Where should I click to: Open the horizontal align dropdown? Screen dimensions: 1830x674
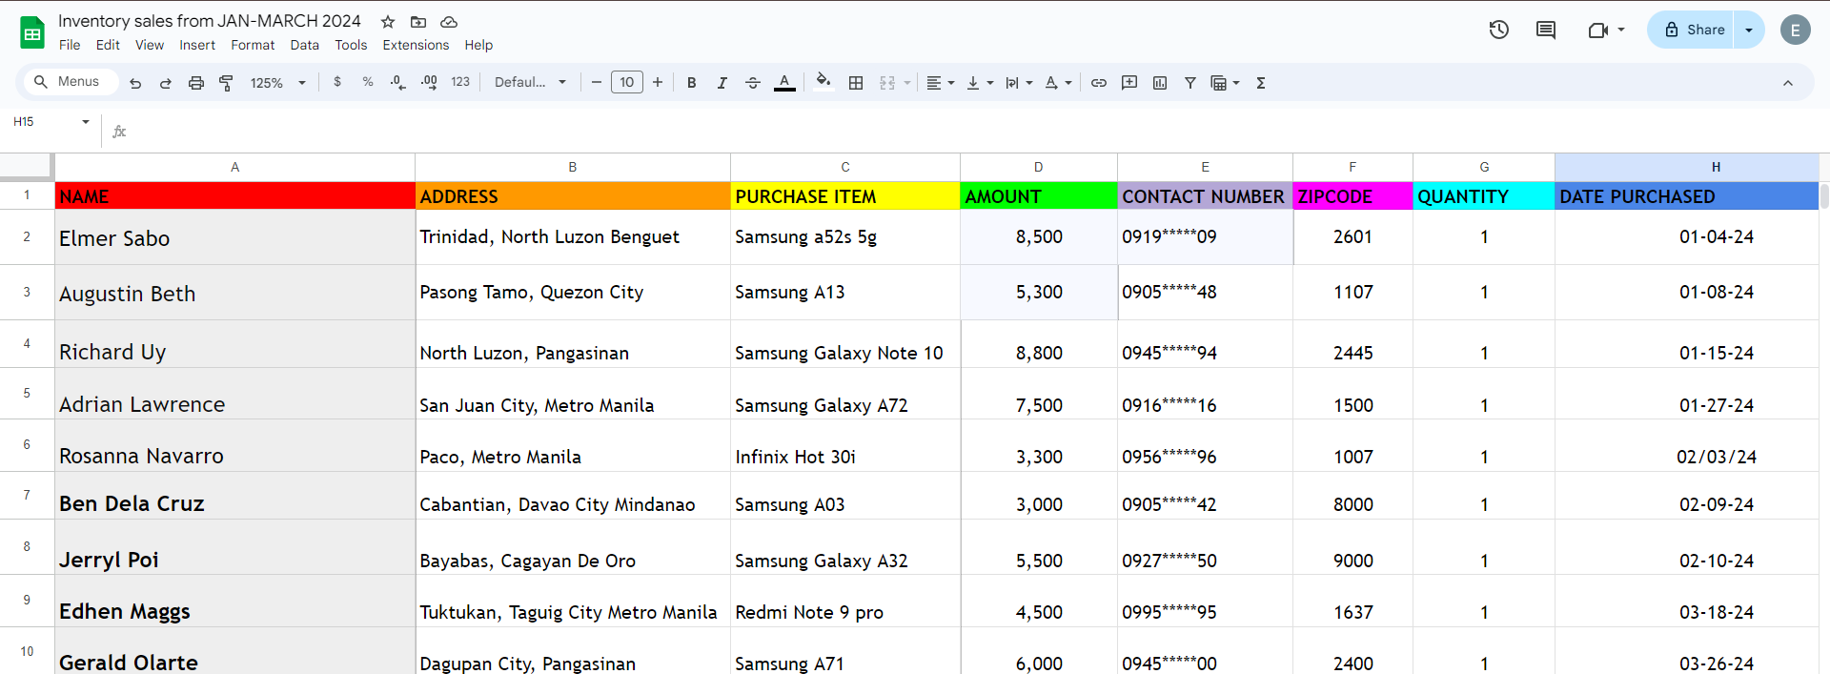pyautogui.click(x=940, y=83)
